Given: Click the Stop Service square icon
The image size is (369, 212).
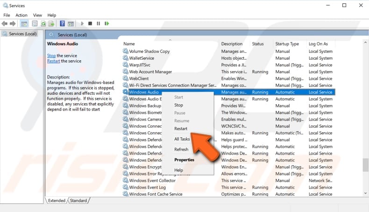Looking at the screenshot, I should point(90,23).
